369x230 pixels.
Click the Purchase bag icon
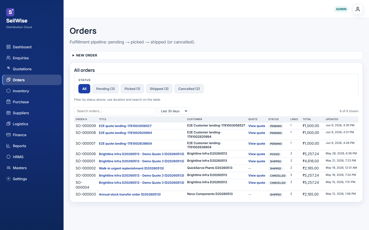click(x=8, y=102)
